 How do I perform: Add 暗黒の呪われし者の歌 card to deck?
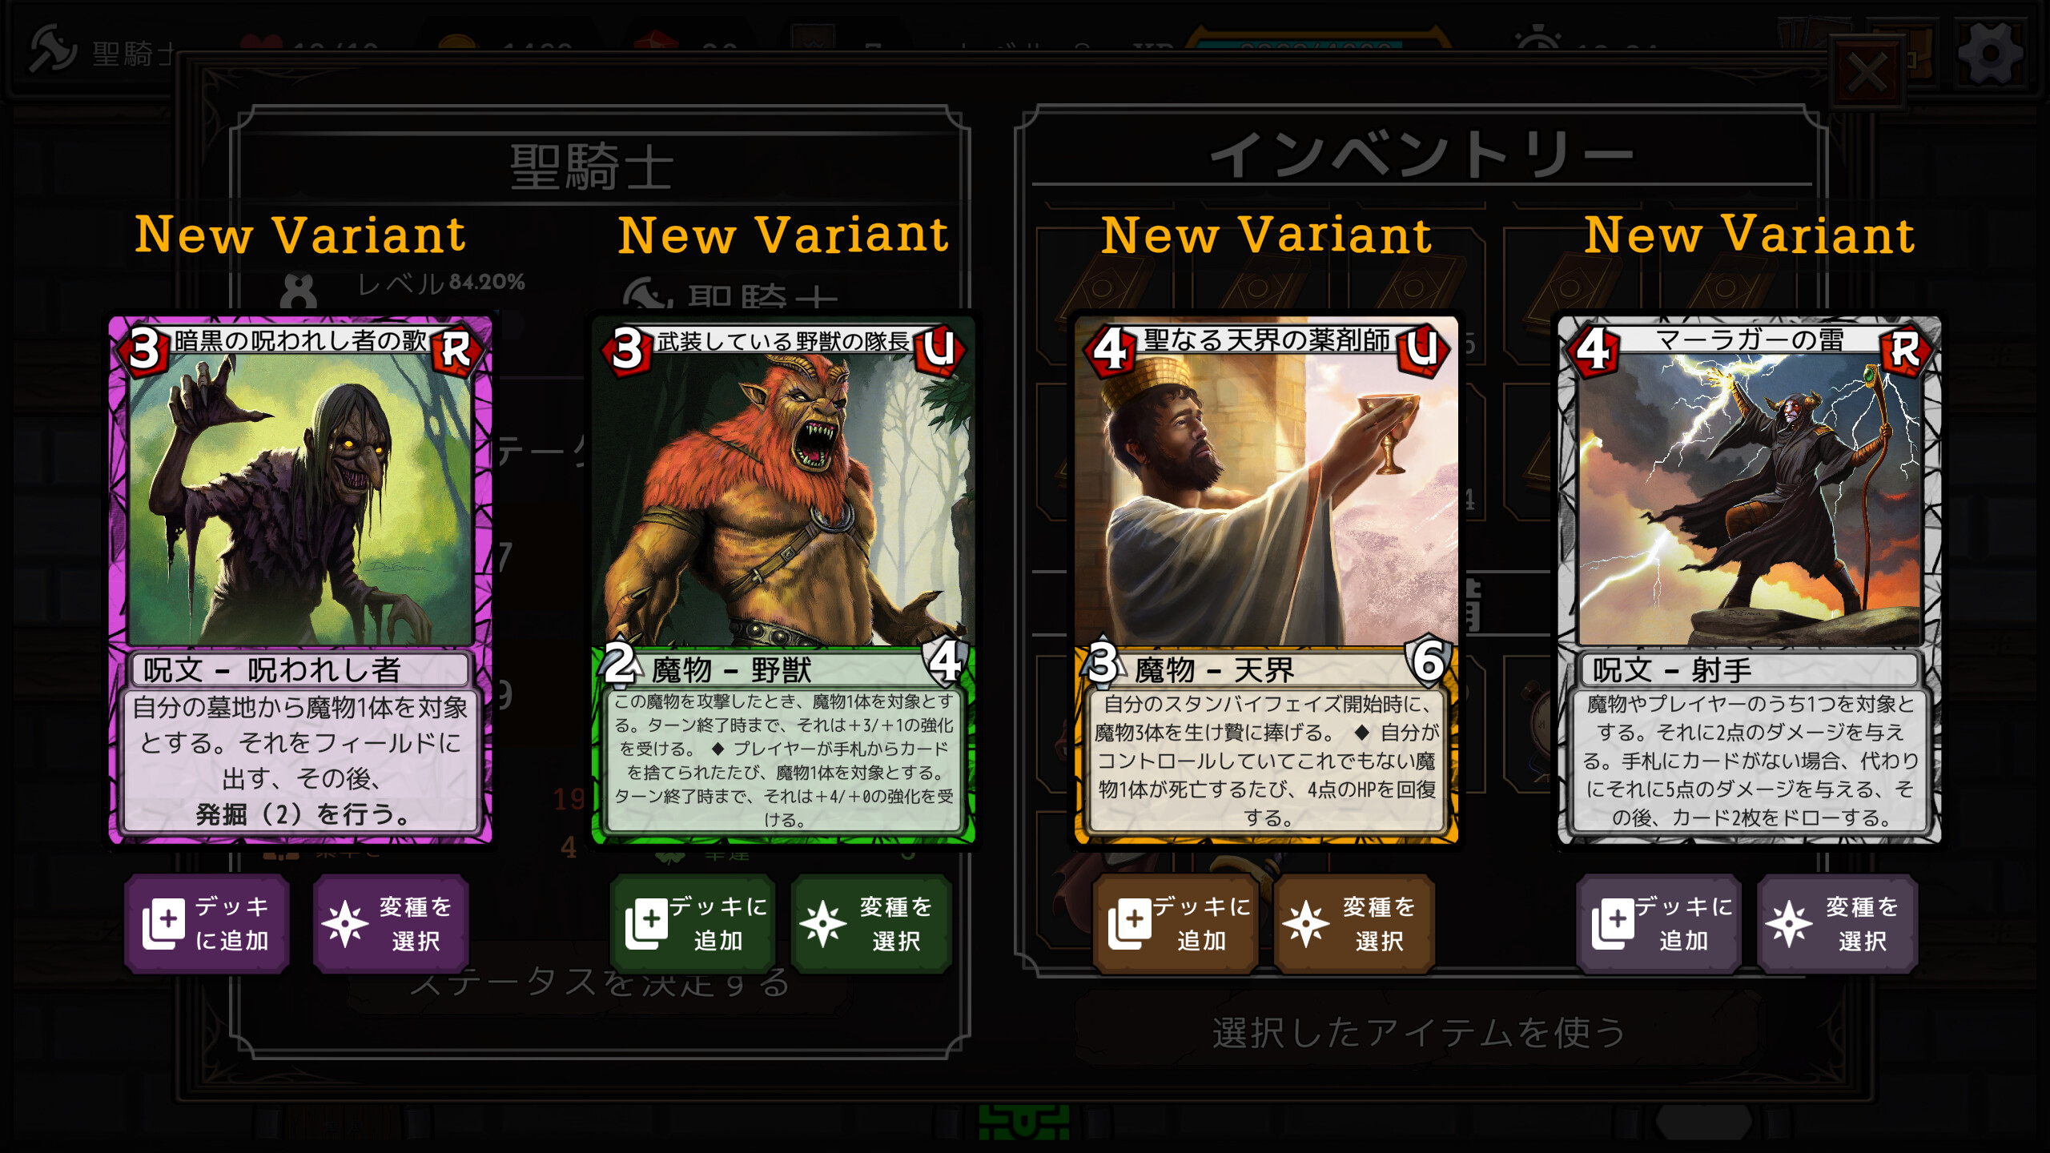tap(207, 923)
